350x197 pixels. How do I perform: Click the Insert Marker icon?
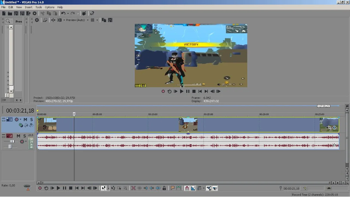[x=173, y=188]
